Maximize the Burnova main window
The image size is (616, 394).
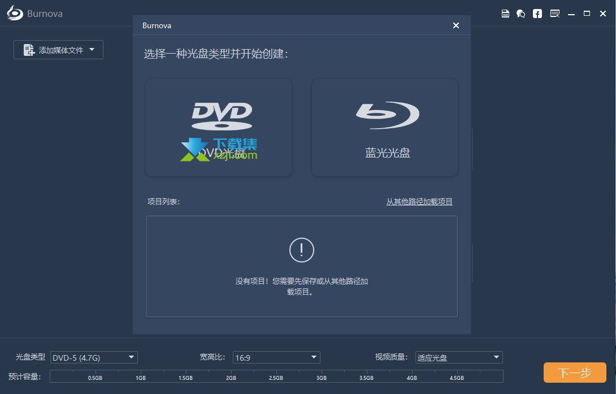click(x=587, y=14)
